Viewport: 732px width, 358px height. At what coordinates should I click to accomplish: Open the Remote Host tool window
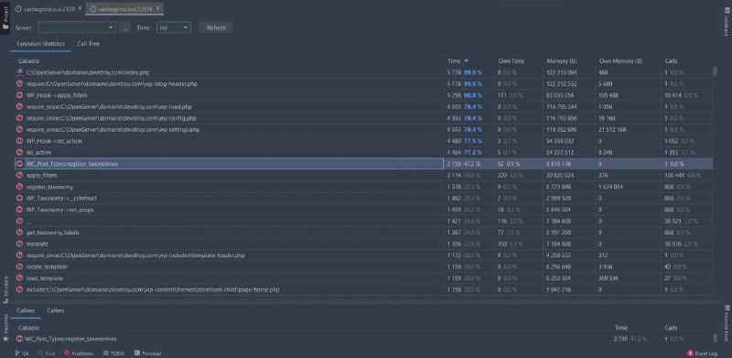tap(727, 322)
